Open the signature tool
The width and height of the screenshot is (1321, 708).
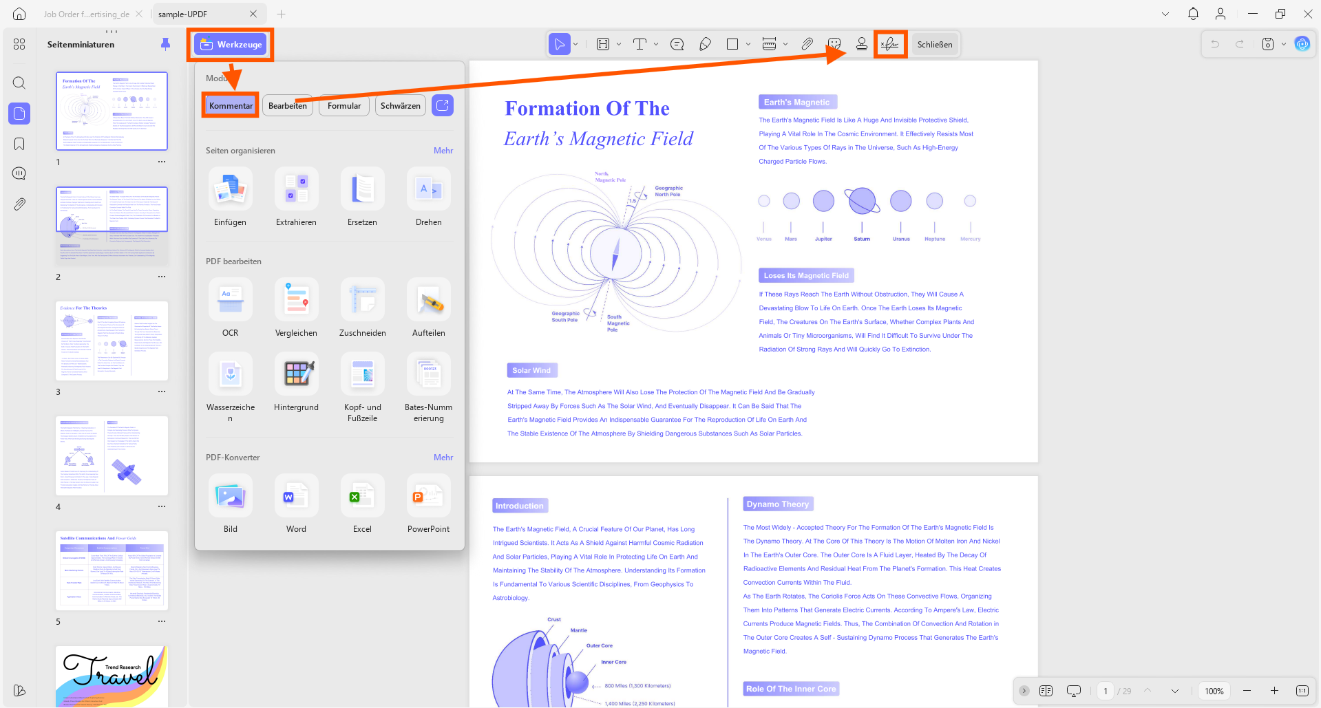pyautogui.click(x=890, y=44)
